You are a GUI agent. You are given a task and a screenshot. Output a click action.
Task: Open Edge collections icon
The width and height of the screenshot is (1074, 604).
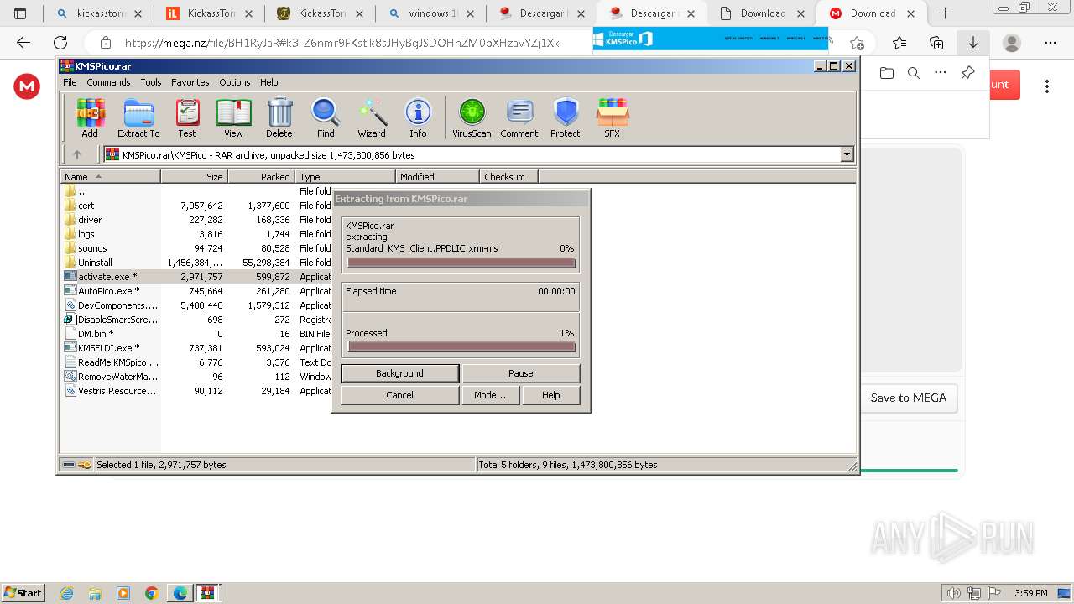(x=936, y=43)
